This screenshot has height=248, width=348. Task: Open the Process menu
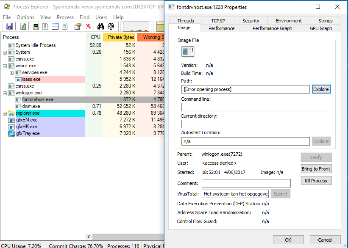[65, 17]
